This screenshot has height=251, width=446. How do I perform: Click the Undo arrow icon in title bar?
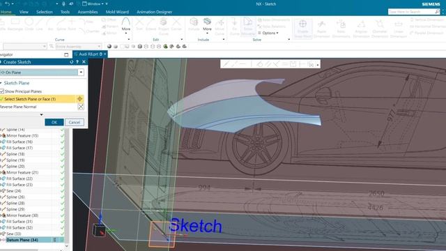(8, 3)
